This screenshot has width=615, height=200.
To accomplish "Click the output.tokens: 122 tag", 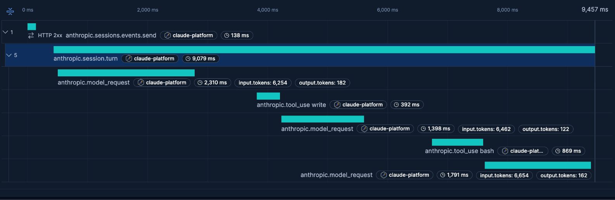I will [x=546, y=129].
